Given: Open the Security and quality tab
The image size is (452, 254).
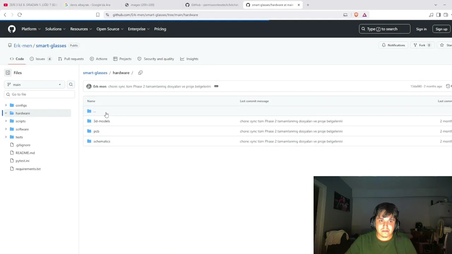Looking at the screenshot, I should coord(156,59).
